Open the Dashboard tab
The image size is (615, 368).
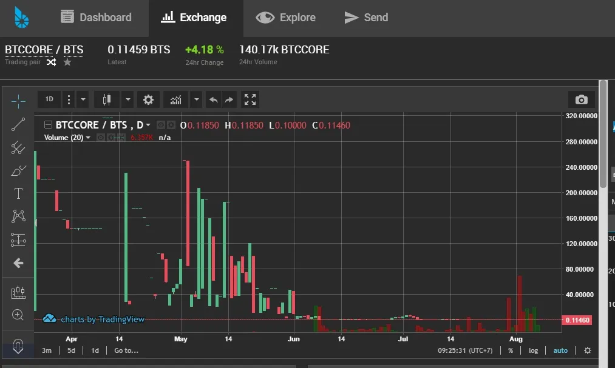(x=97, y=18)
